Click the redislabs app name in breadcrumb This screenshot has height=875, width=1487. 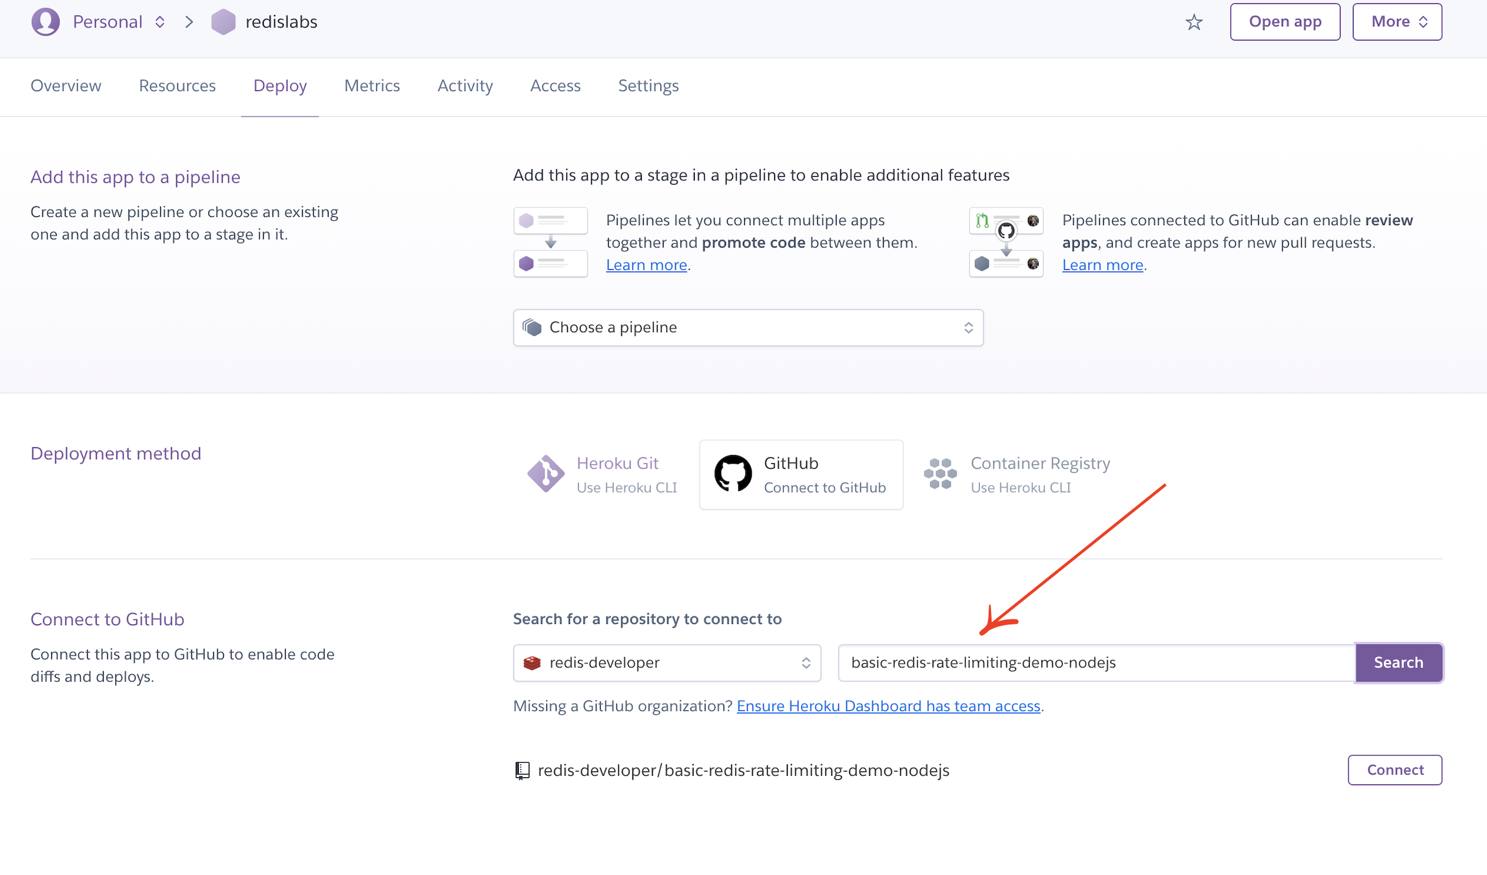[281, 22]
